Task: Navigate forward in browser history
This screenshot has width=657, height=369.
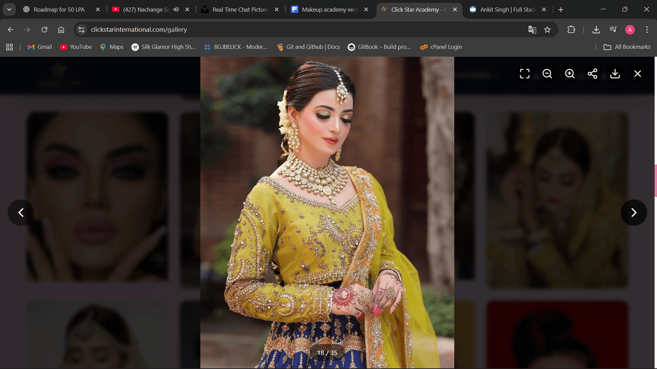Action: (x=27, y=30)
